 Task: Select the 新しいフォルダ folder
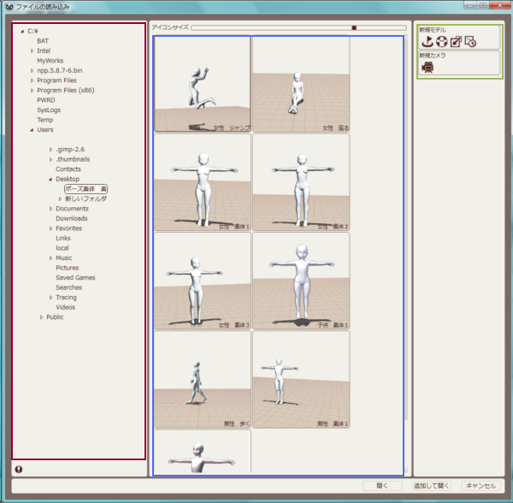[85, 198]
